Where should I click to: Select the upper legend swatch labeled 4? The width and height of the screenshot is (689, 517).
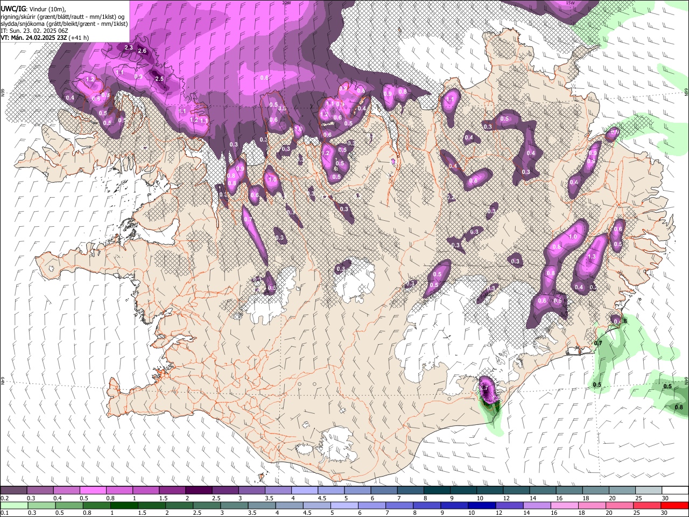coord(305,491)
